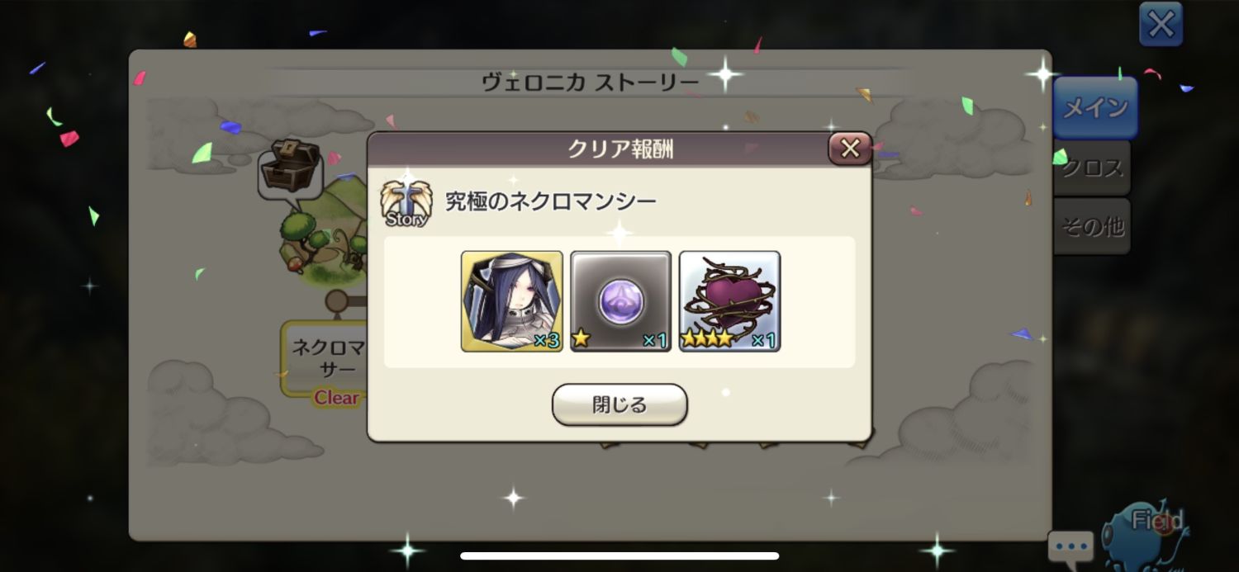The image size is (1239, 572).
Task: Tap the Veronica character reward icon
Action: coord(512,301)
